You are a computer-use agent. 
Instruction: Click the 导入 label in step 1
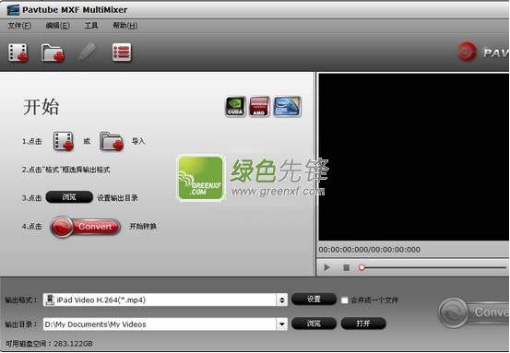click(138, 141)
